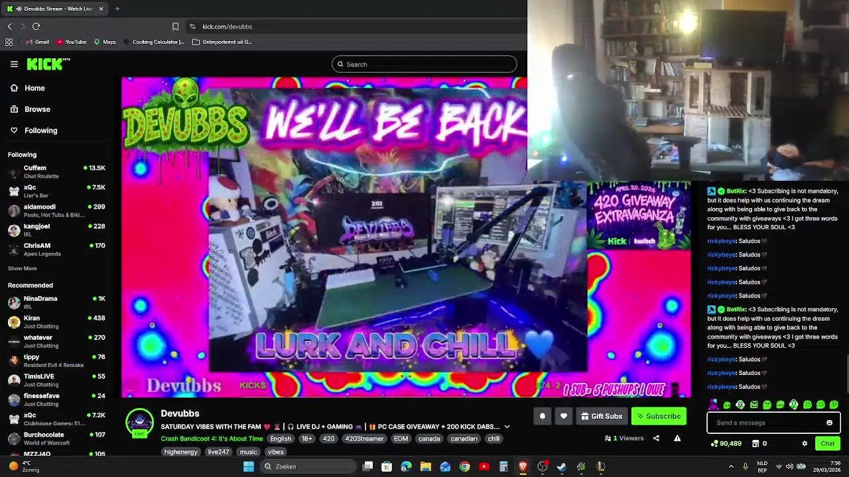Click the Devubbs channel avatar

click(139, 423)
